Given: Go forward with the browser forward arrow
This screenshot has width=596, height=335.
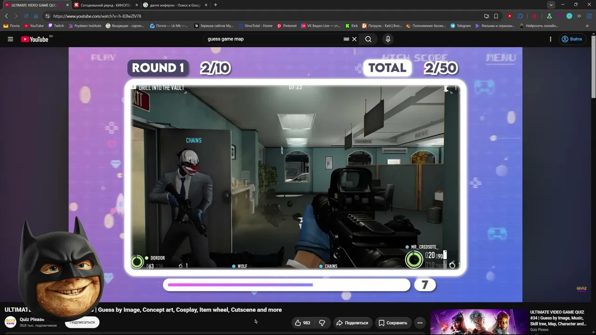Looking at the screenshot, I should coord(16,16).
